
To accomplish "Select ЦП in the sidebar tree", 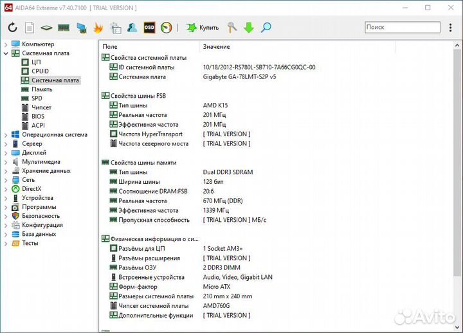I will (x=36, y=62).
